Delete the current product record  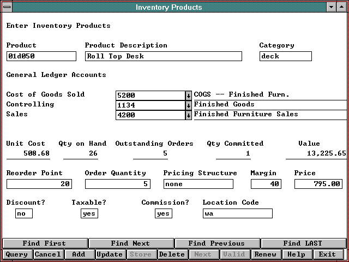172,254
